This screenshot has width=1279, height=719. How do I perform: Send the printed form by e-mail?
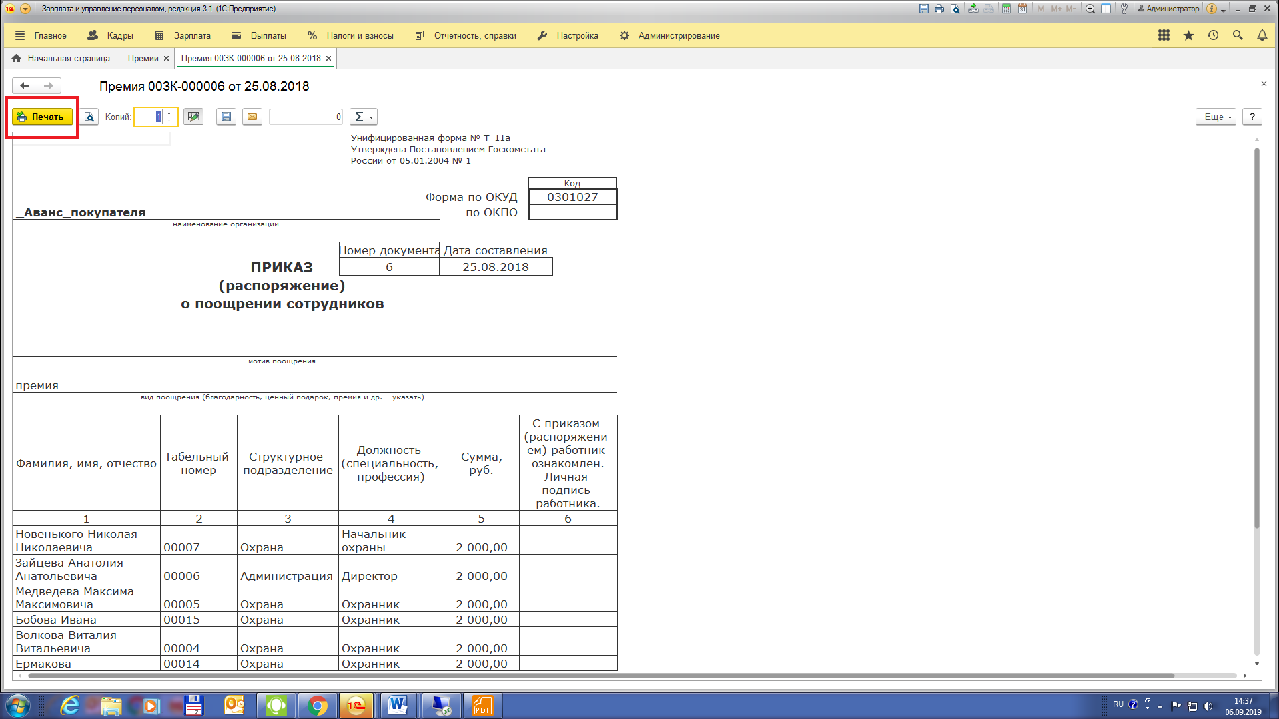pyautogui.click(x=252, y=117)
